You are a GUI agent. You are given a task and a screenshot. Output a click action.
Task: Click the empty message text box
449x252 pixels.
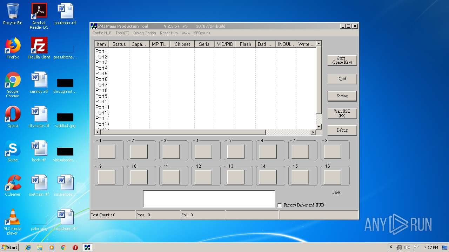point(209,199)
